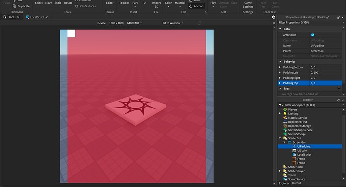Image resolution: width=346 pixels, height=187 pixels.
Task: Click the ReplicatedStorage icon in Explorer
Action: 285,126
